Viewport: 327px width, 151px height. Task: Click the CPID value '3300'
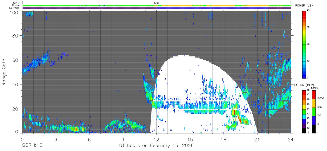pyautogui.click(x=157, y=3)
